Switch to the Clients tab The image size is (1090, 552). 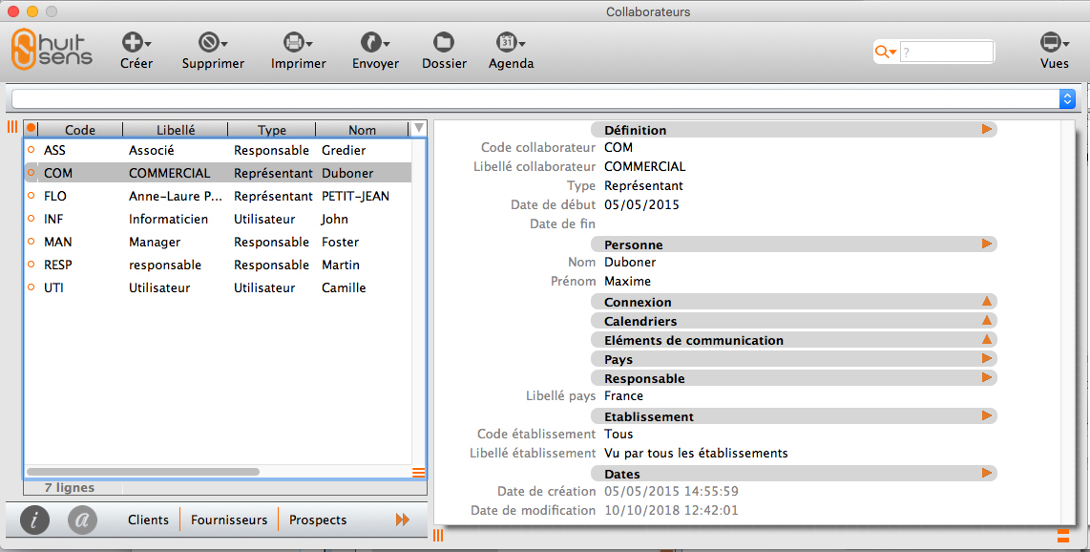(148, 520)
